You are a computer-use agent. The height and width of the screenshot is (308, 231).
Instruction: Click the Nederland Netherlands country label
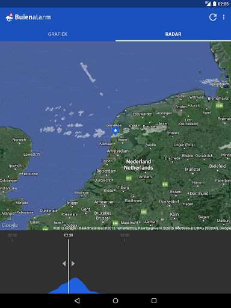point(138,165)
